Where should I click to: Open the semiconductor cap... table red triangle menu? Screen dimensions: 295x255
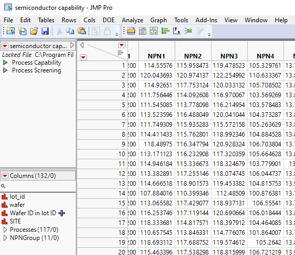5,46
